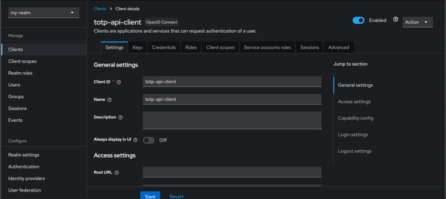Open the Service accounts roles tab
Screen dimensions: 446x199
[x=267, y=47]
